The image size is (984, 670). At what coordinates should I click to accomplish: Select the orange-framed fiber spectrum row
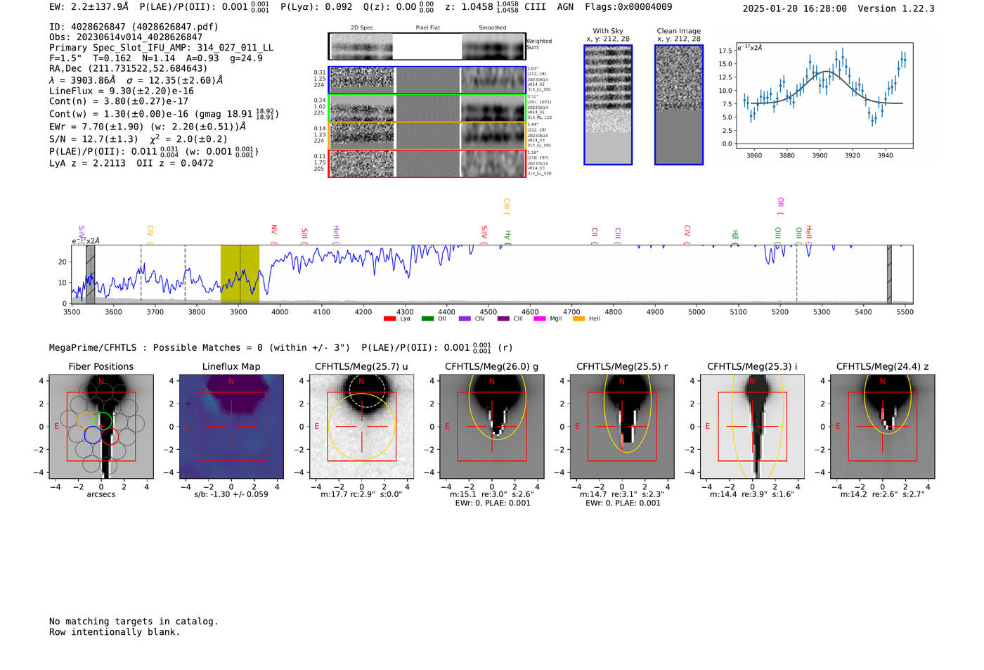pyautogui.click(x=427, y=136)
